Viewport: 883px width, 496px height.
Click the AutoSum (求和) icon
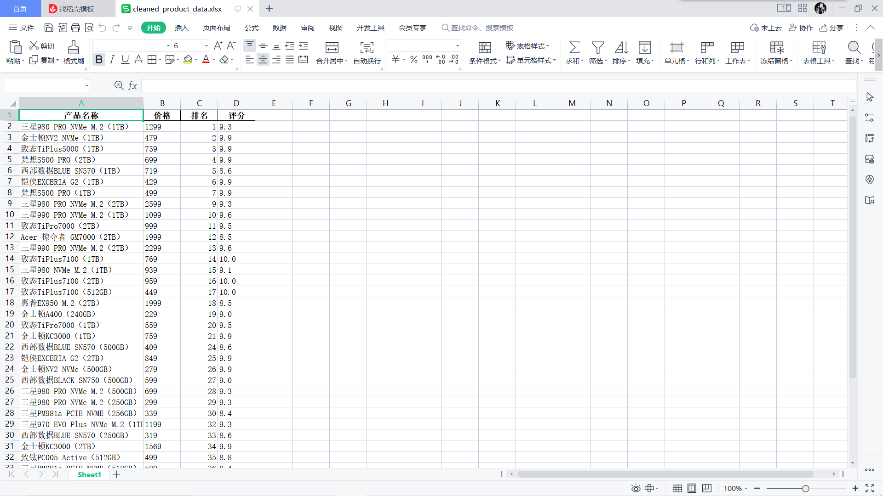tap(574, 47)
